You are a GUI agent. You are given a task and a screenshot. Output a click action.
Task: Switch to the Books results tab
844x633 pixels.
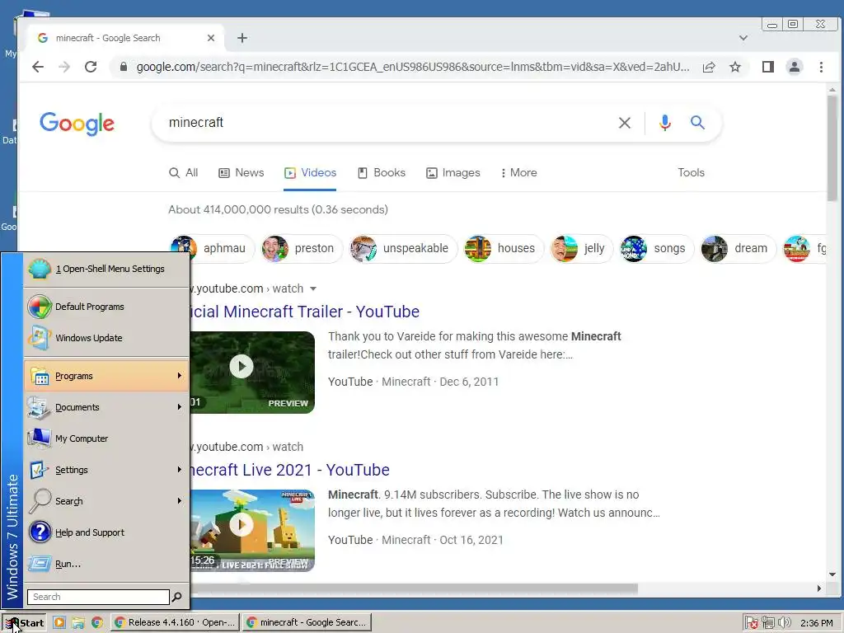point(382,173)
